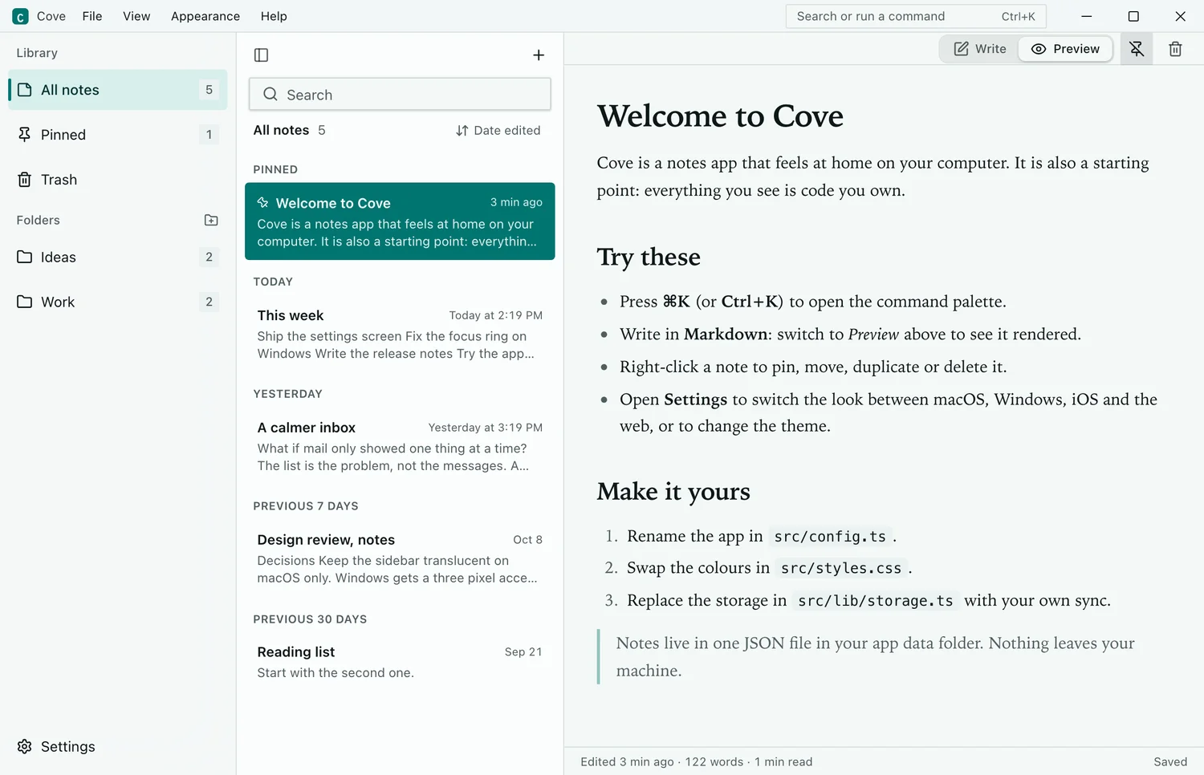Click the Search or run a command box
The height and width of the screenshot is (775, 1204).
coord(916,16)
